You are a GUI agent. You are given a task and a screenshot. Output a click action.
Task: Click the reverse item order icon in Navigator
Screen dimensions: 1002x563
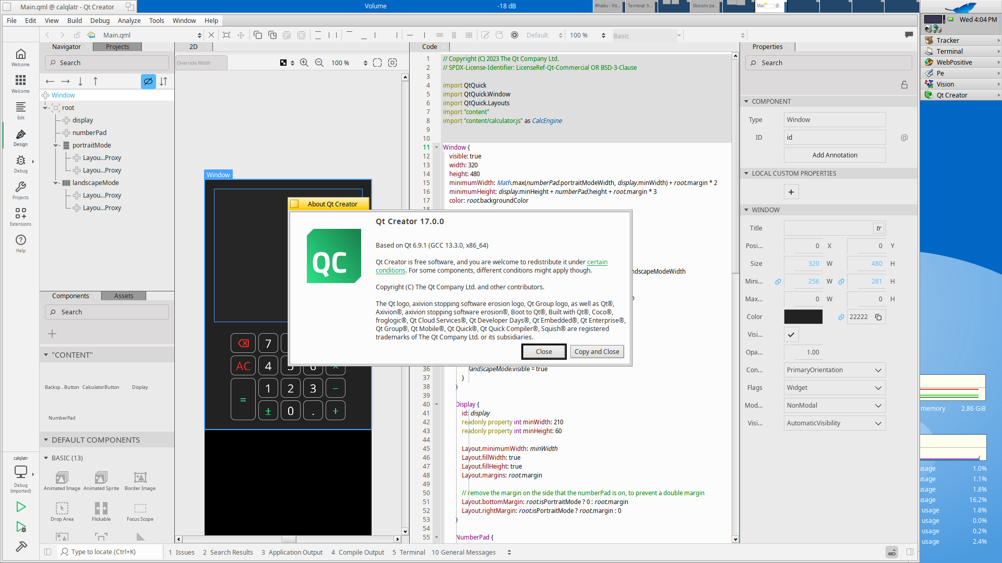pos(163,81)
